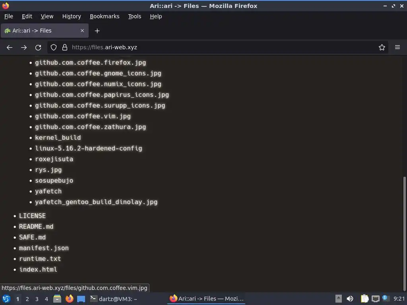Launch Firefox from the taskbar quick launcher
407x305 pixels.
[69, 299]
